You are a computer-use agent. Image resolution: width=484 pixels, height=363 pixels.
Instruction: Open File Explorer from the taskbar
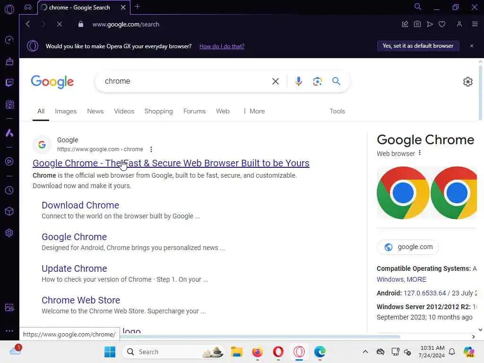click(237, 352)
